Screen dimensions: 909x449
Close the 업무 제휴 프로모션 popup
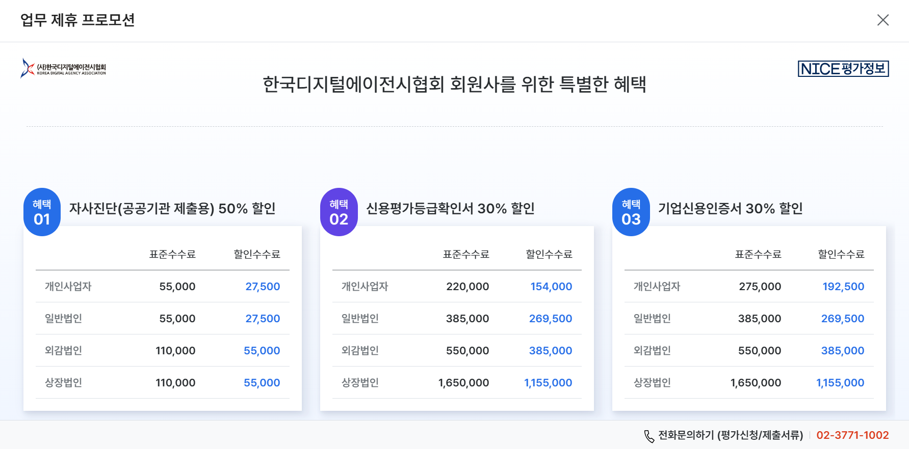point(882,20)
